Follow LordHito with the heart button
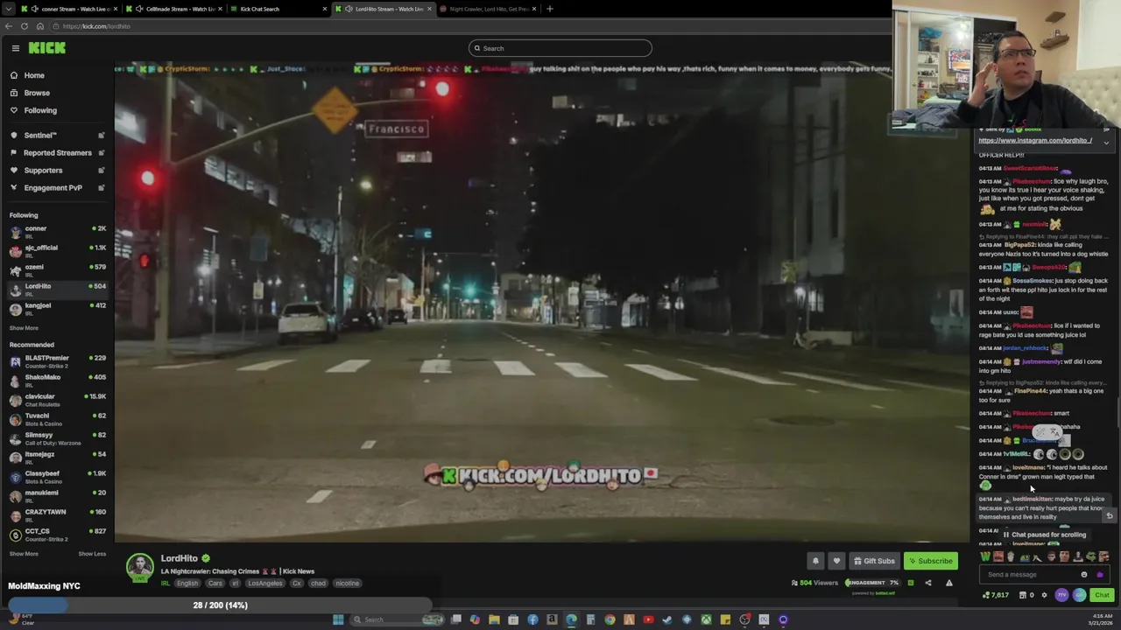This screenshot has width=1121, height=630. (x=836, y=561)
